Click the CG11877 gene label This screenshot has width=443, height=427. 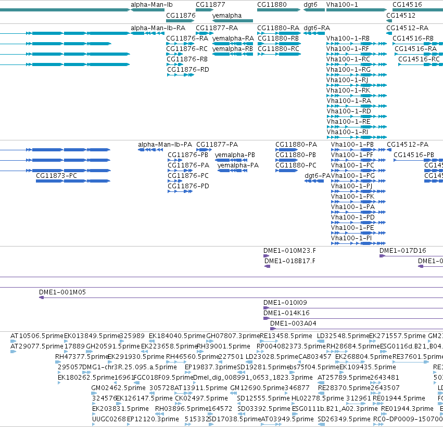click(210, 5)
